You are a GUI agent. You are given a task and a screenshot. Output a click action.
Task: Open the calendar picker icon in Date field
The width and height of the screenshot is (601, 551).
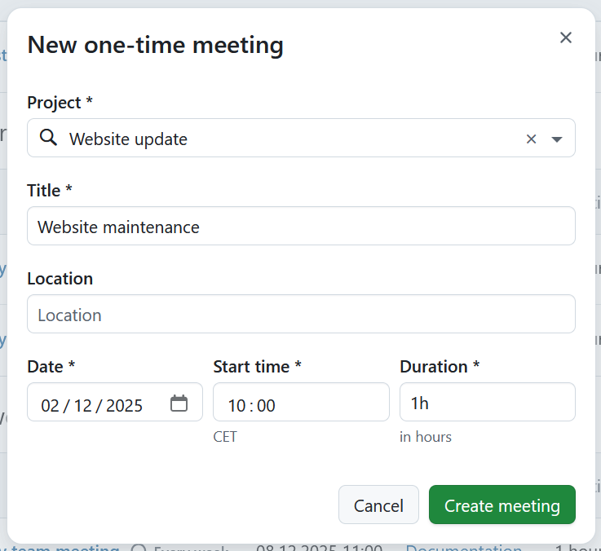tap(179, 403)
